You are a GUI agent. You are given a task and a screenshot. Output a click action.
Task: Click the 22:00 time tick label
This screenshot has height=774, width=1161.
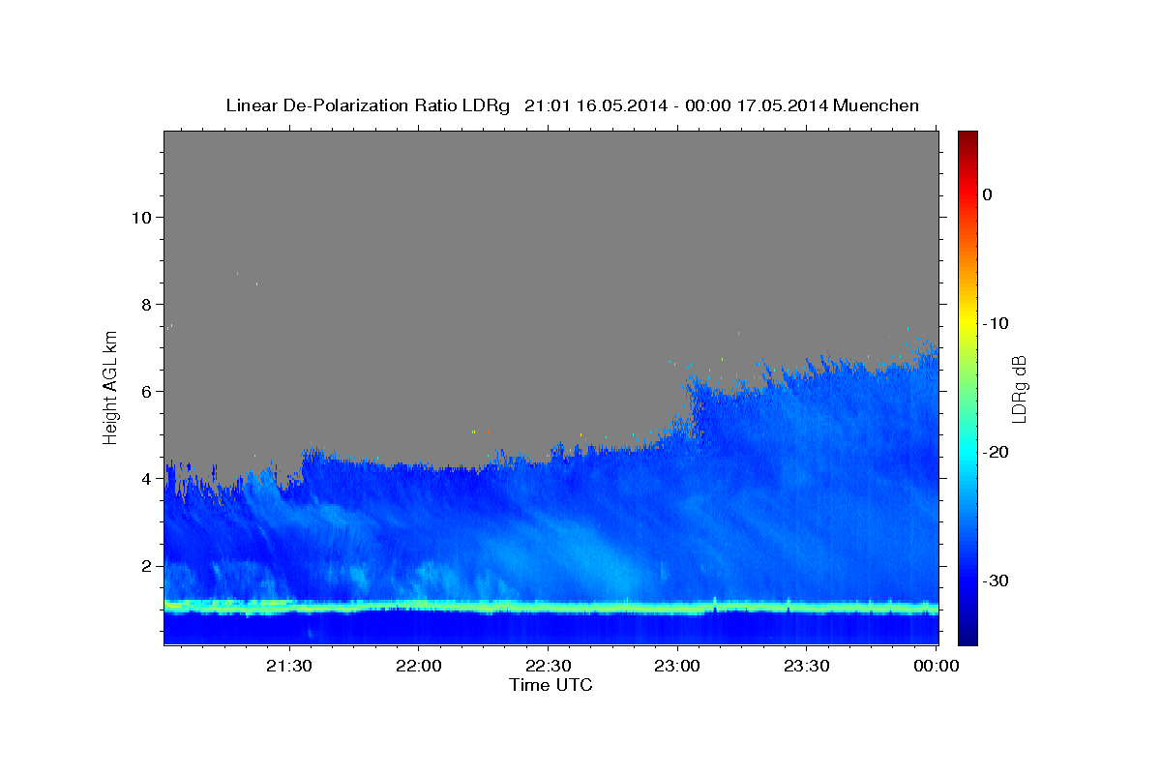[x=418, y=666]
